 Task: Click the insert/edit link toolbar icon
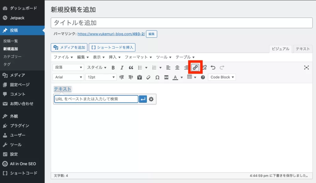point(195,68)
